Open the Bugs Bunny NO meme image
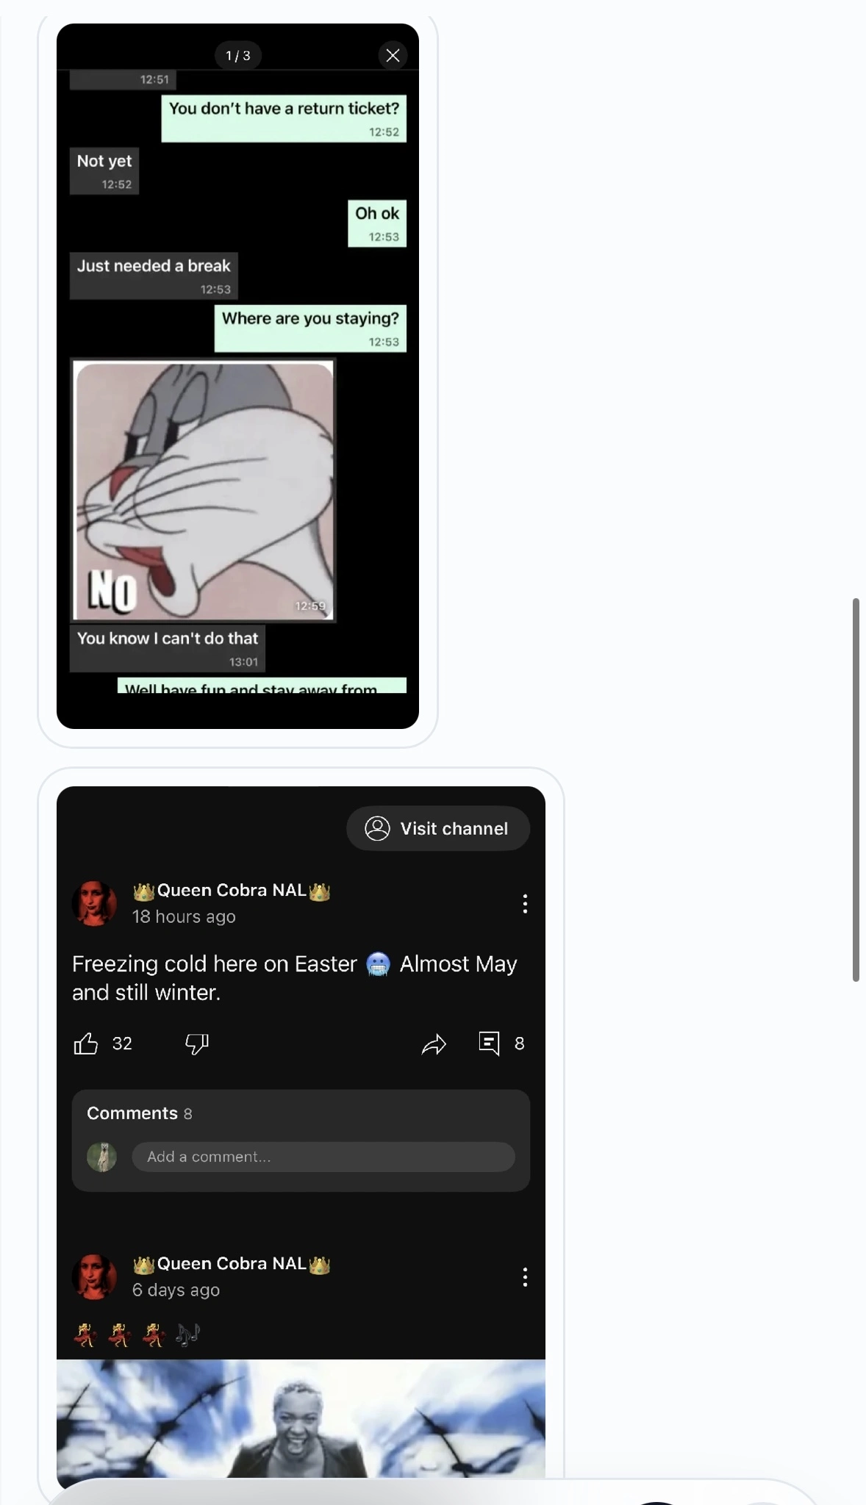The height and width of the screenshot is (1505, 866). (x=204, y=491)
